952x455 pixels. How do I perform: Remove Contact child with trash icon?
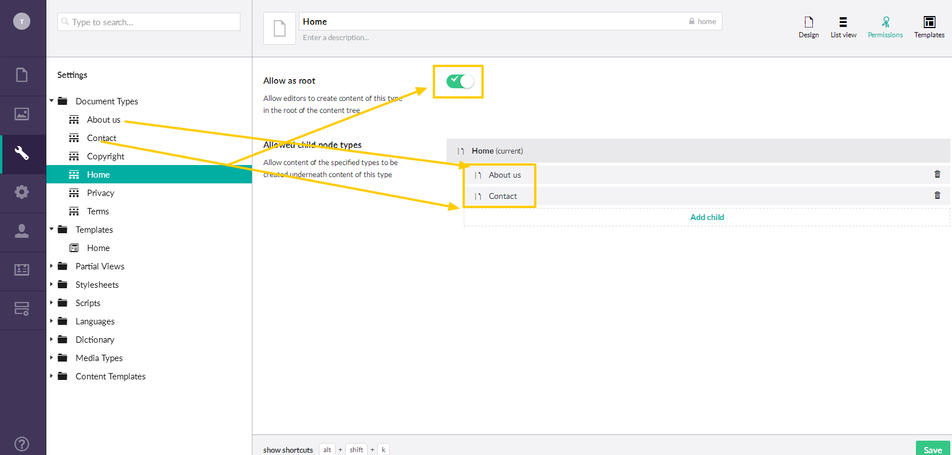tap(937, 195)
